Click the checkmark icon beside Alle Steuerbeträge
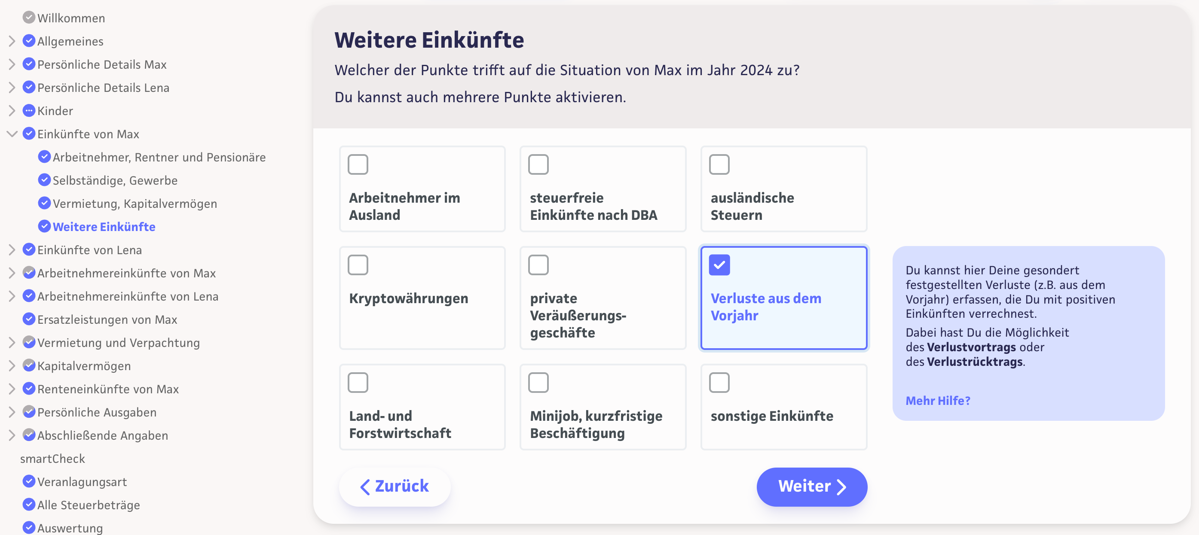 (x=29, y=505)
